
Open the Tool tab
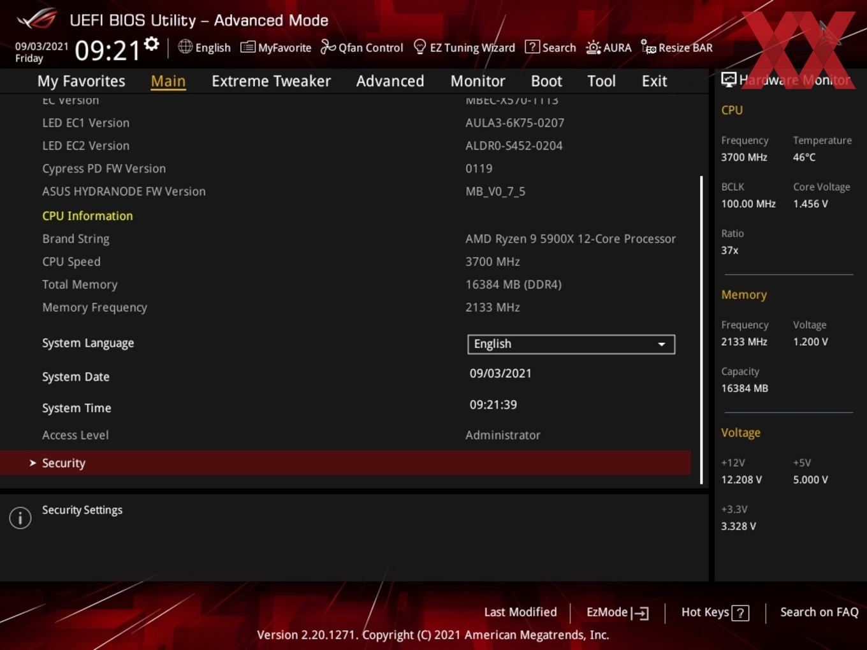pos(601,81)
